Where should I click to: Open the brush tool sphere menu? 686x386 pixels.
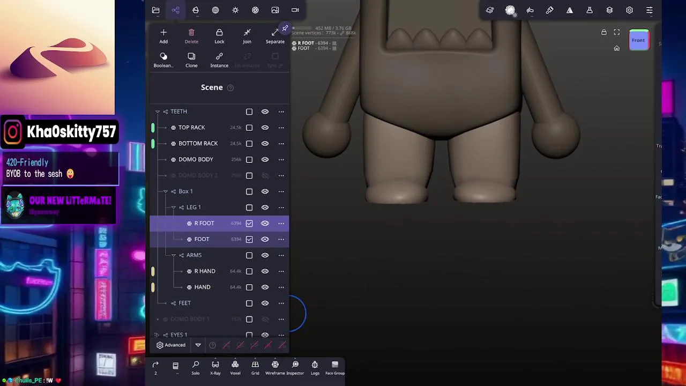[510, 10]
